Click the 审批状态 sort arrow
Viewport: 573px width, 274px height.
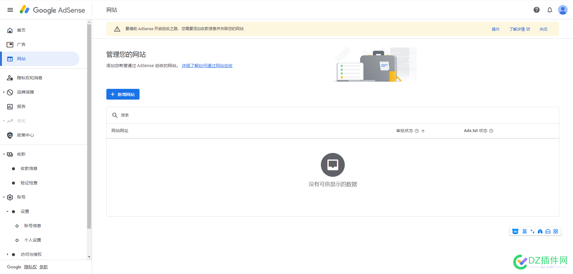(x=423, y=131)
